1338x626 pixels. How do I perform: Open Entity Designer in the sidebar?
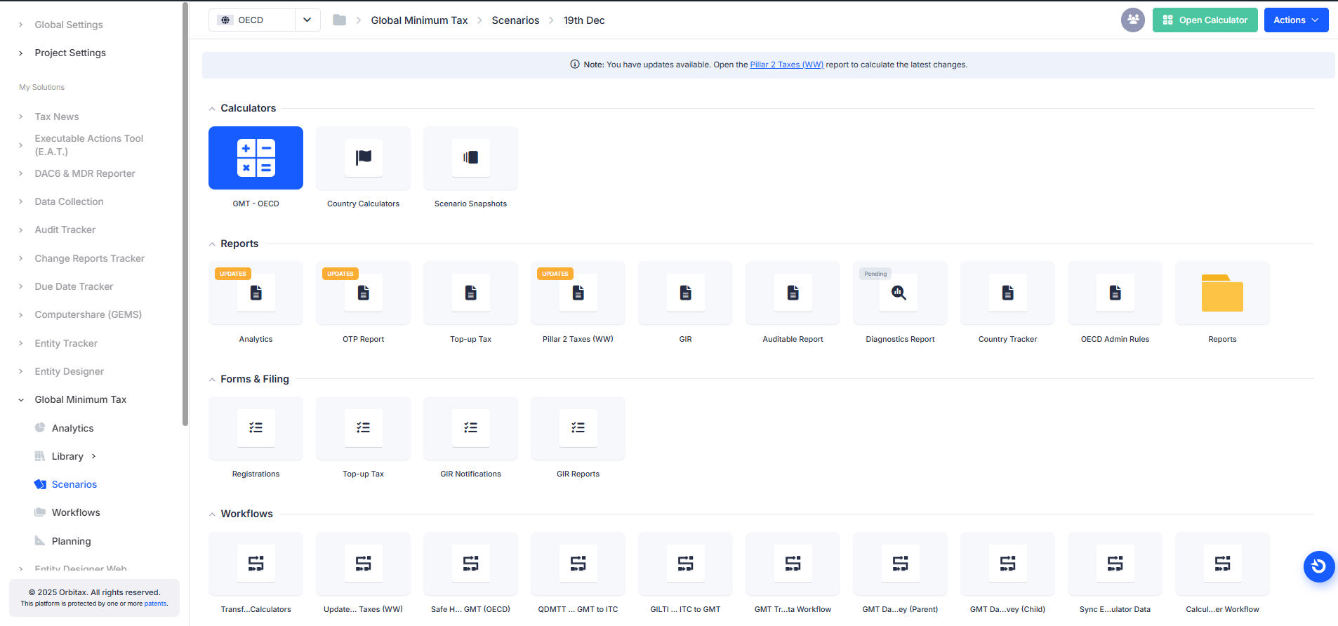click(69, 371)
